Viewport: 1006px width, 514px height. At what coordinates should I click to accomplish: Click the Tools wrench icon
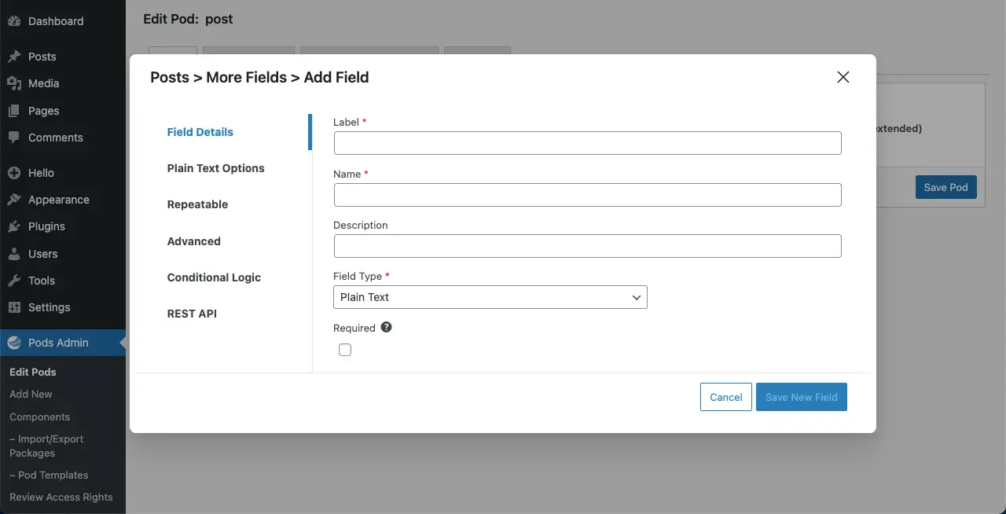14,281
